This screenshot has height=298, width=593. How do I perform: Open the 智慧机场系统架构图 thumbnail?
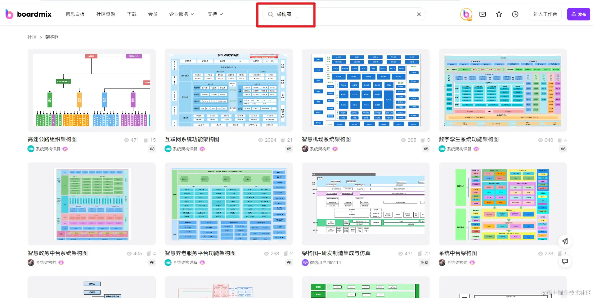coord(366,90)
